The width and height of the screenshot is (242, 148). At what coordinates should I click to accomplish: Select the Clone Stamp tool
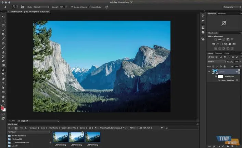[3, 52]
